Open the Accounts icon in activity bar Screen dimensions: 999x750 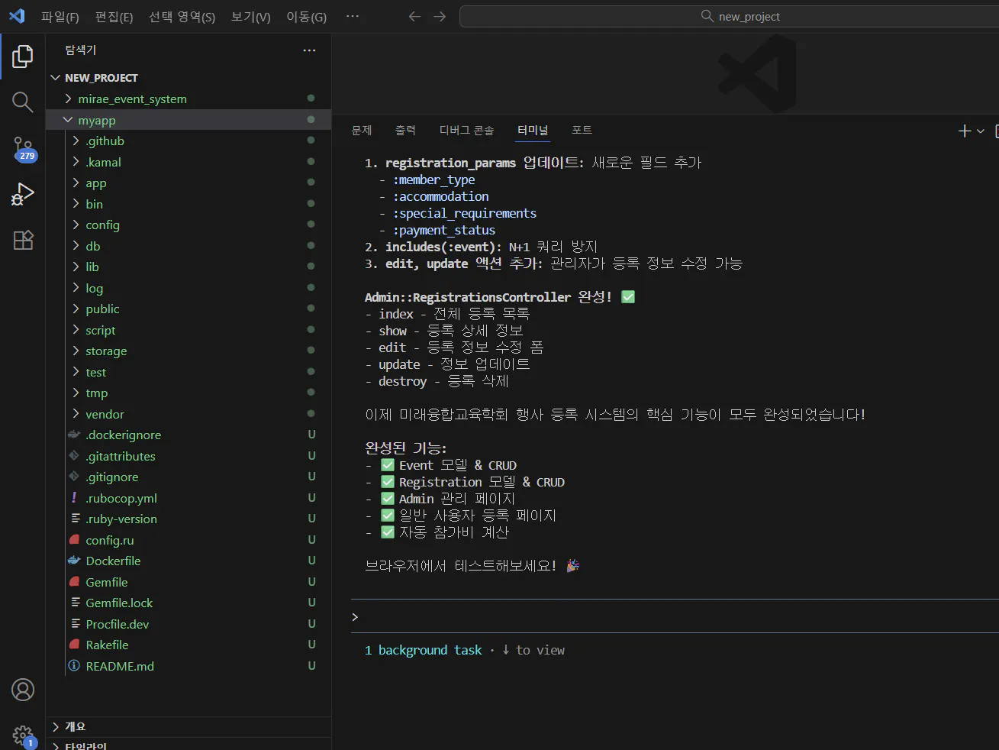click(x=23, y=690)
